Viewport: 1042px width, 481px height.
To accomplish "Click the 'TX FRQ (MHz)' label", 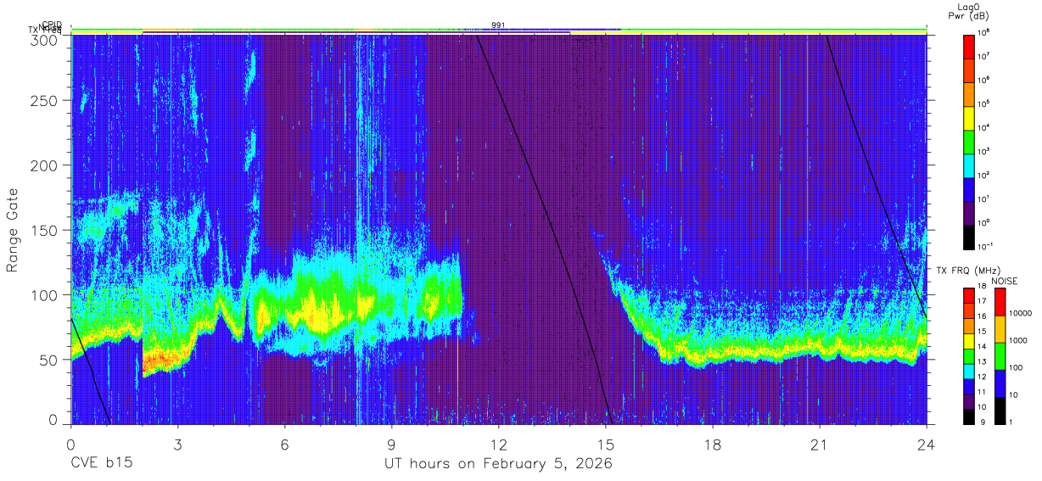I will 968,271.
